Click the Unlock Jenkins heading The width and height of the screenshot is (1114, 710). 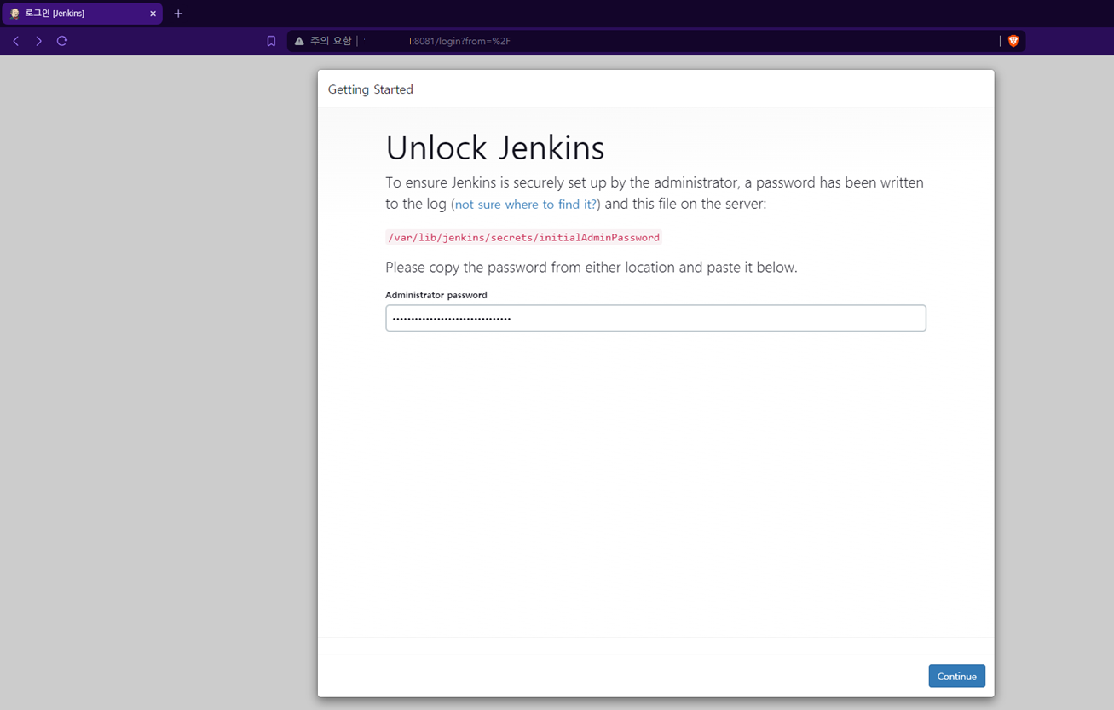(495, 147)
